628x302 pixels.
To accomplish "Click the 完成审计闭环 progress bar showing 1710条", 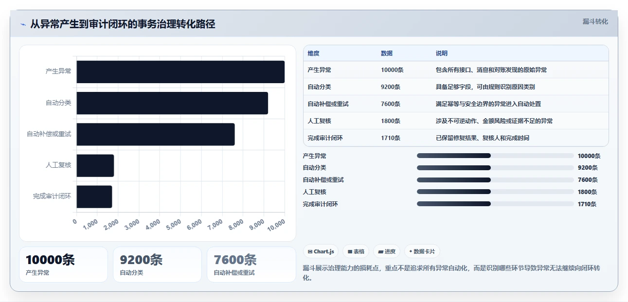I will point(495,204).
